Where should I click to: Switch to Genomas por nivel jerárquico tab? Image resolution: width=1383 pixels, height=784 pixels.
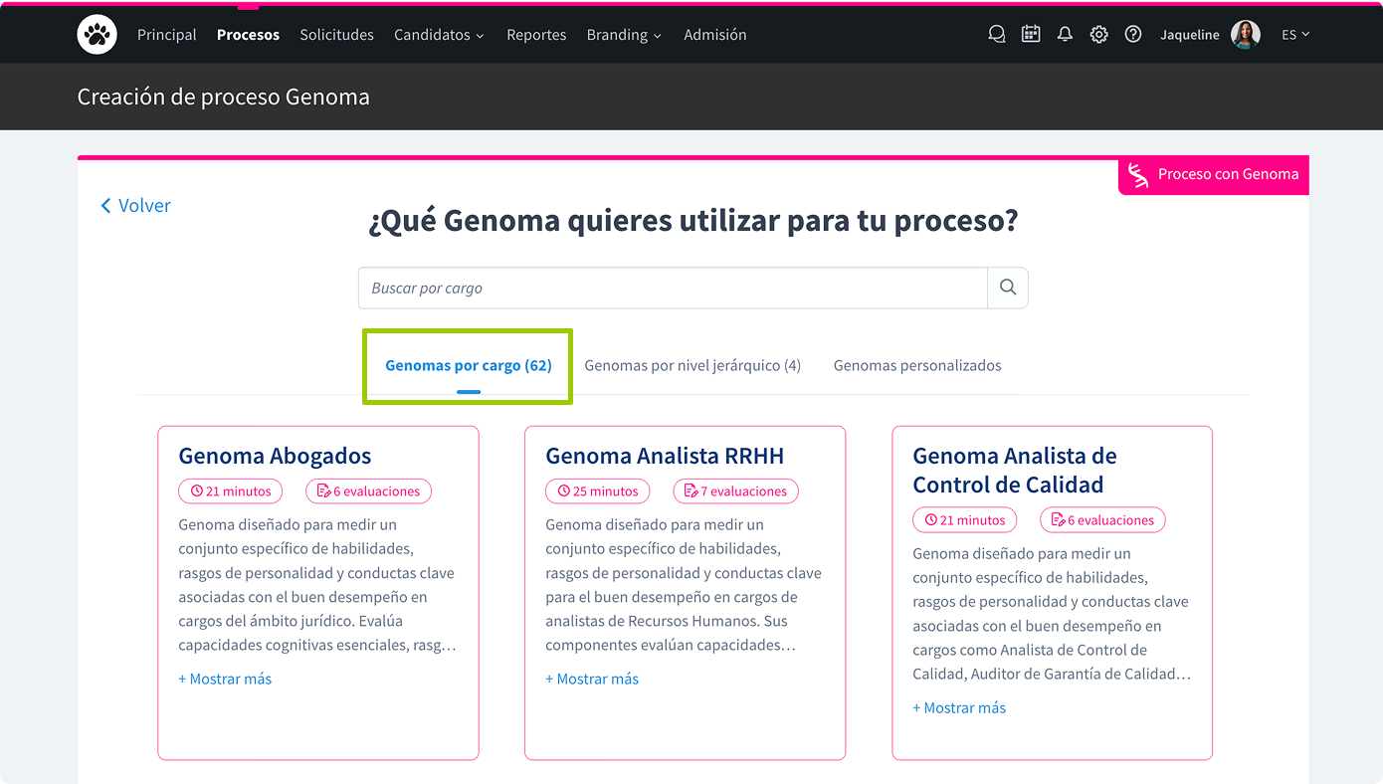click(x=692, y=365)
